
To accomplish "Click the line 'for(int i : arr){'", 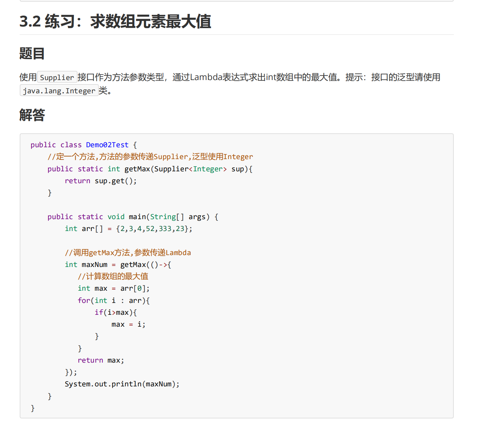I will coord(114,301).
